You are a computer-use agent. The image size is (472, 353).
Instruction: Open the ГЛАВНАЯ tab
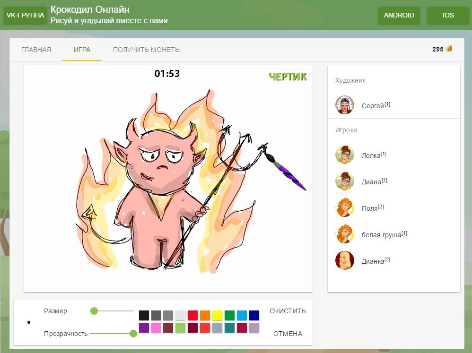(x=36, y=50)
